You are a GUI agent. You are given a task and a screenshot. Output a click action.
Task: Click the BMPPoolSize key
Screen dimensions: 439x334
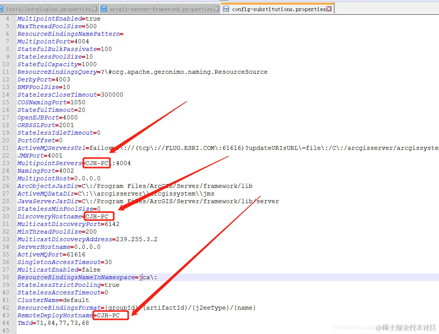(38, 87)
